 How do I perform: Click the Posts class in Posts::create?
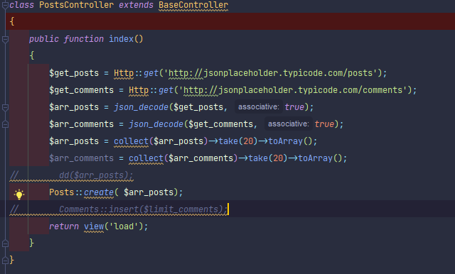click(x=62, y=192)
